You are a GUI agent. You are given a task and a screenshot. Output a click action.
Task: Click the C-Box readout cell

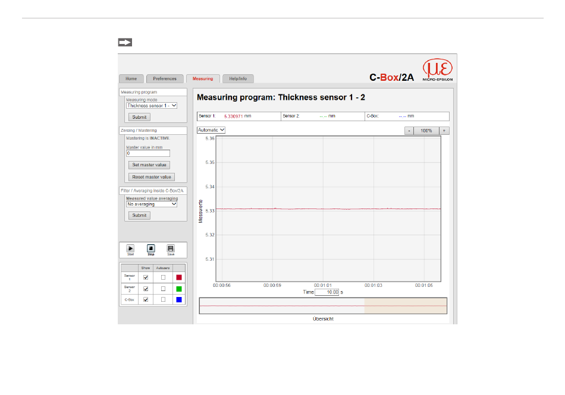(407, 116)
